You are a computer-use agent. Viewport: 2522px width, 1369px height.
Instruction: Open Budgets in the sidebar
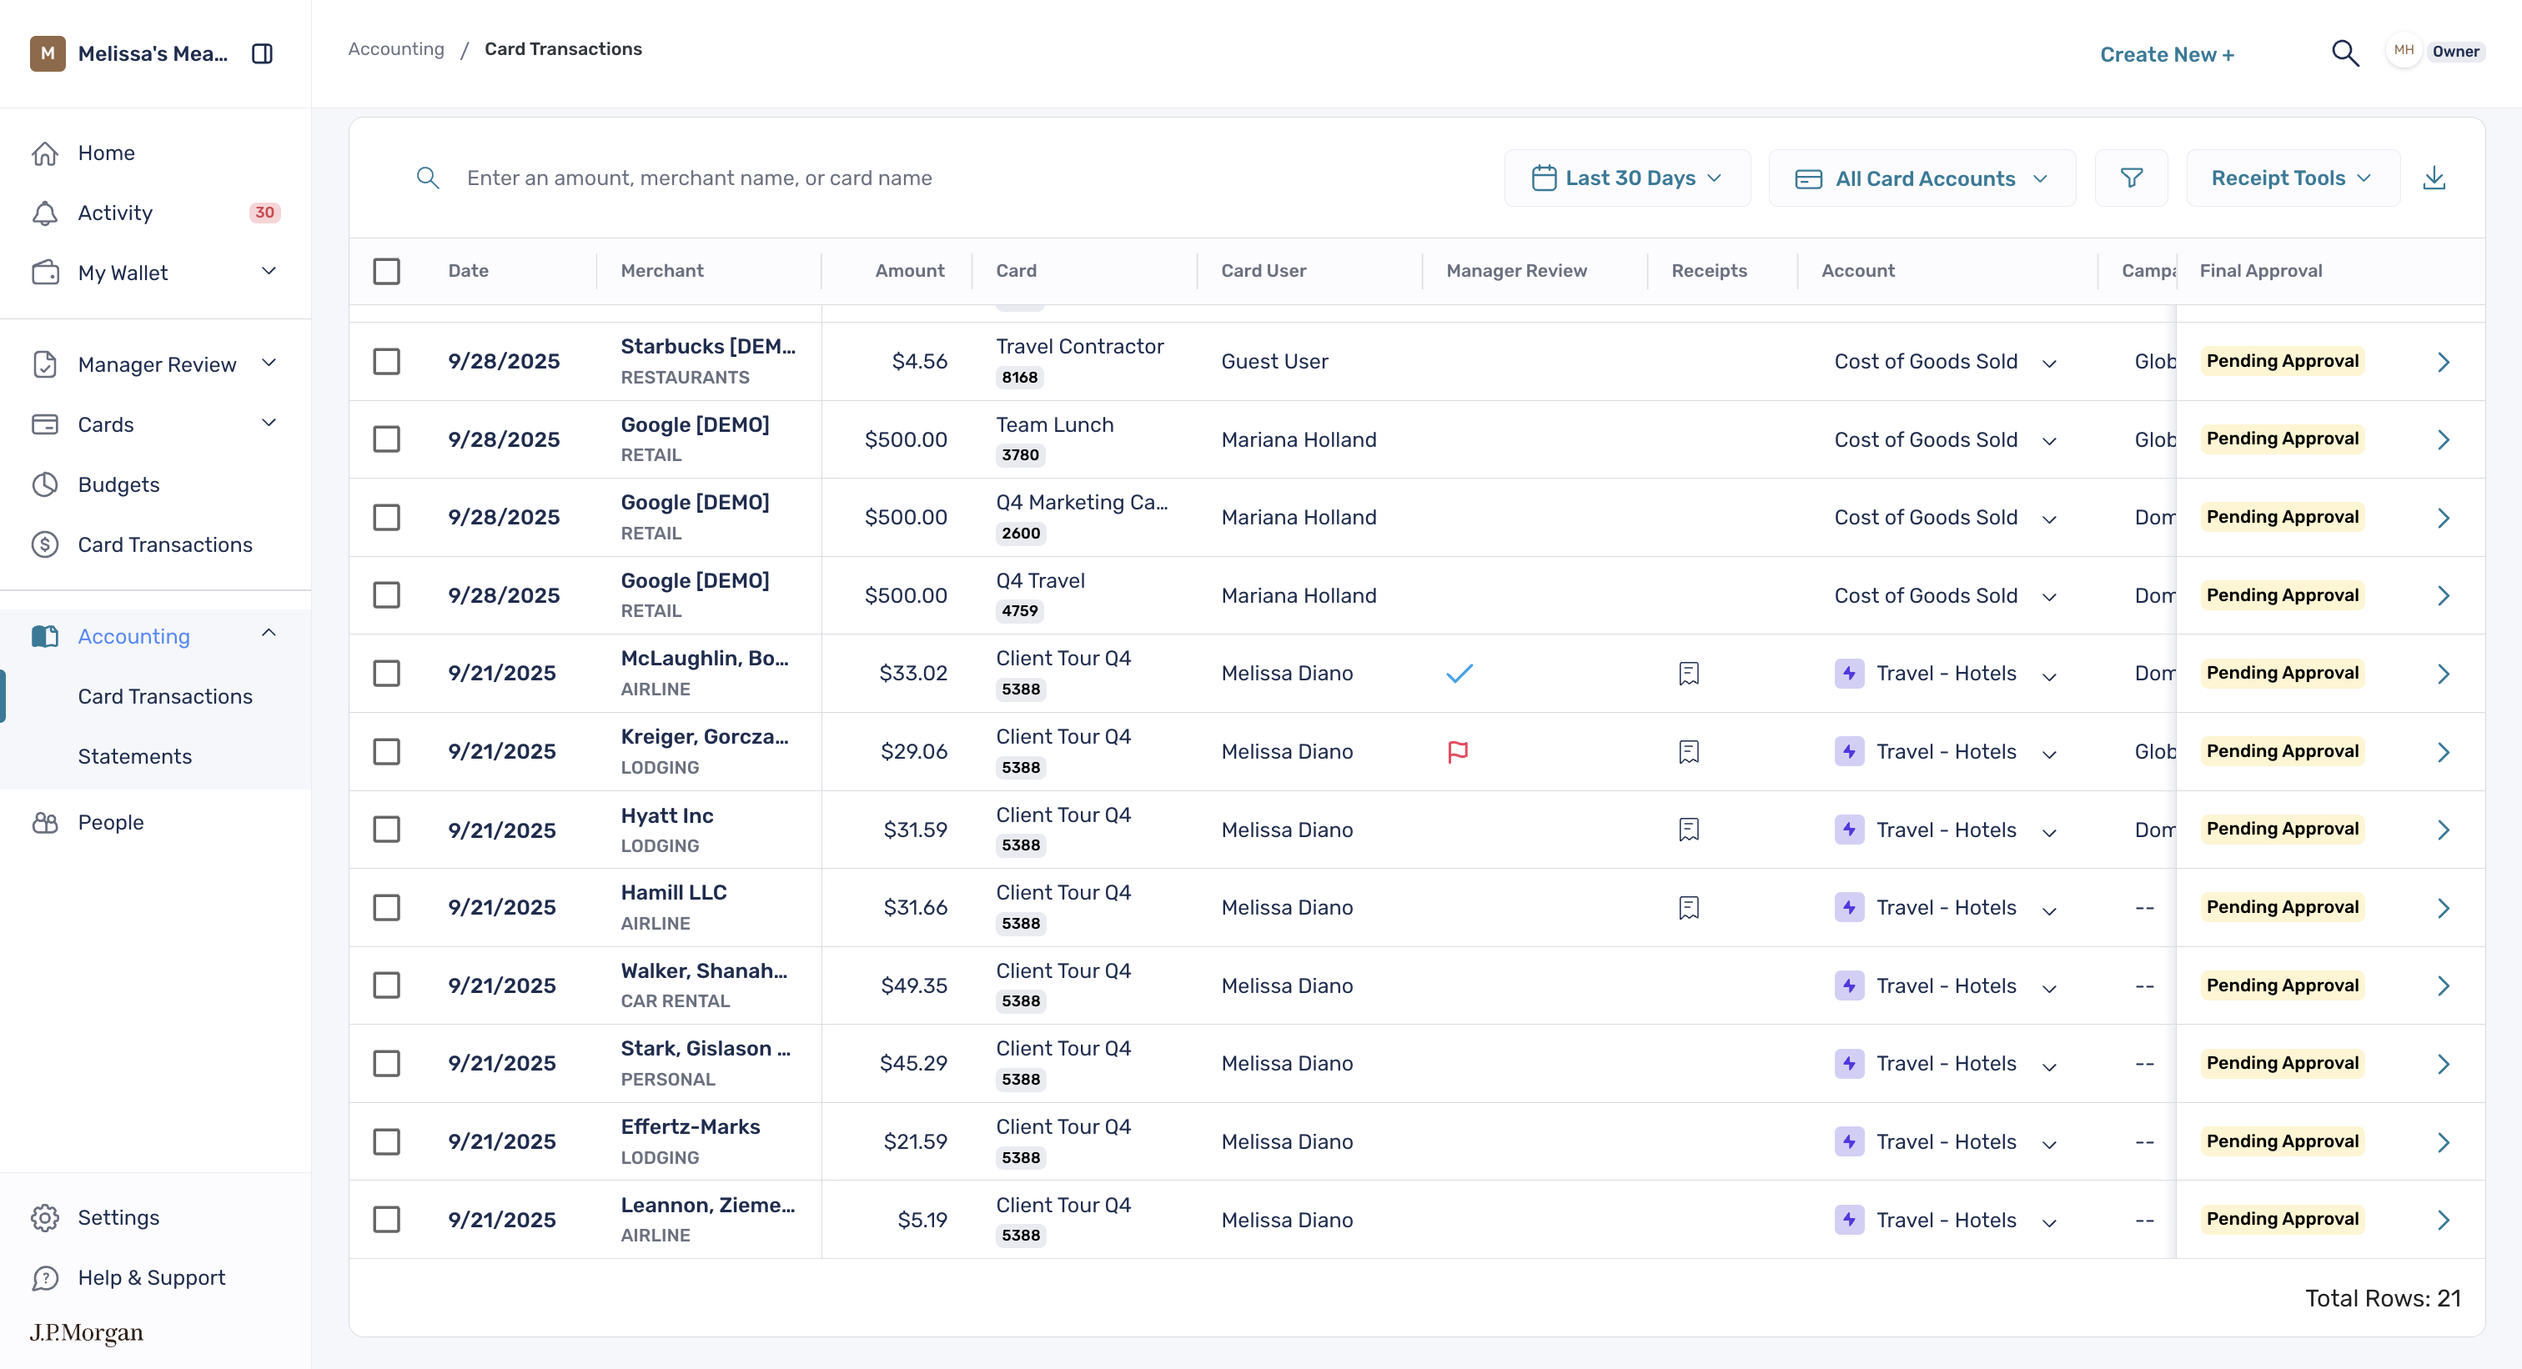click(x=118, y=484)
